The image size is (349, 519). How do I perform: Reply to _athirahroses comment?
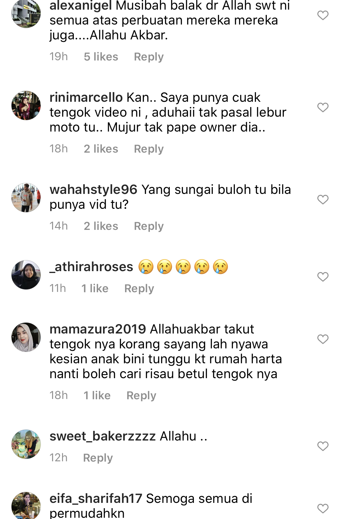139,289
